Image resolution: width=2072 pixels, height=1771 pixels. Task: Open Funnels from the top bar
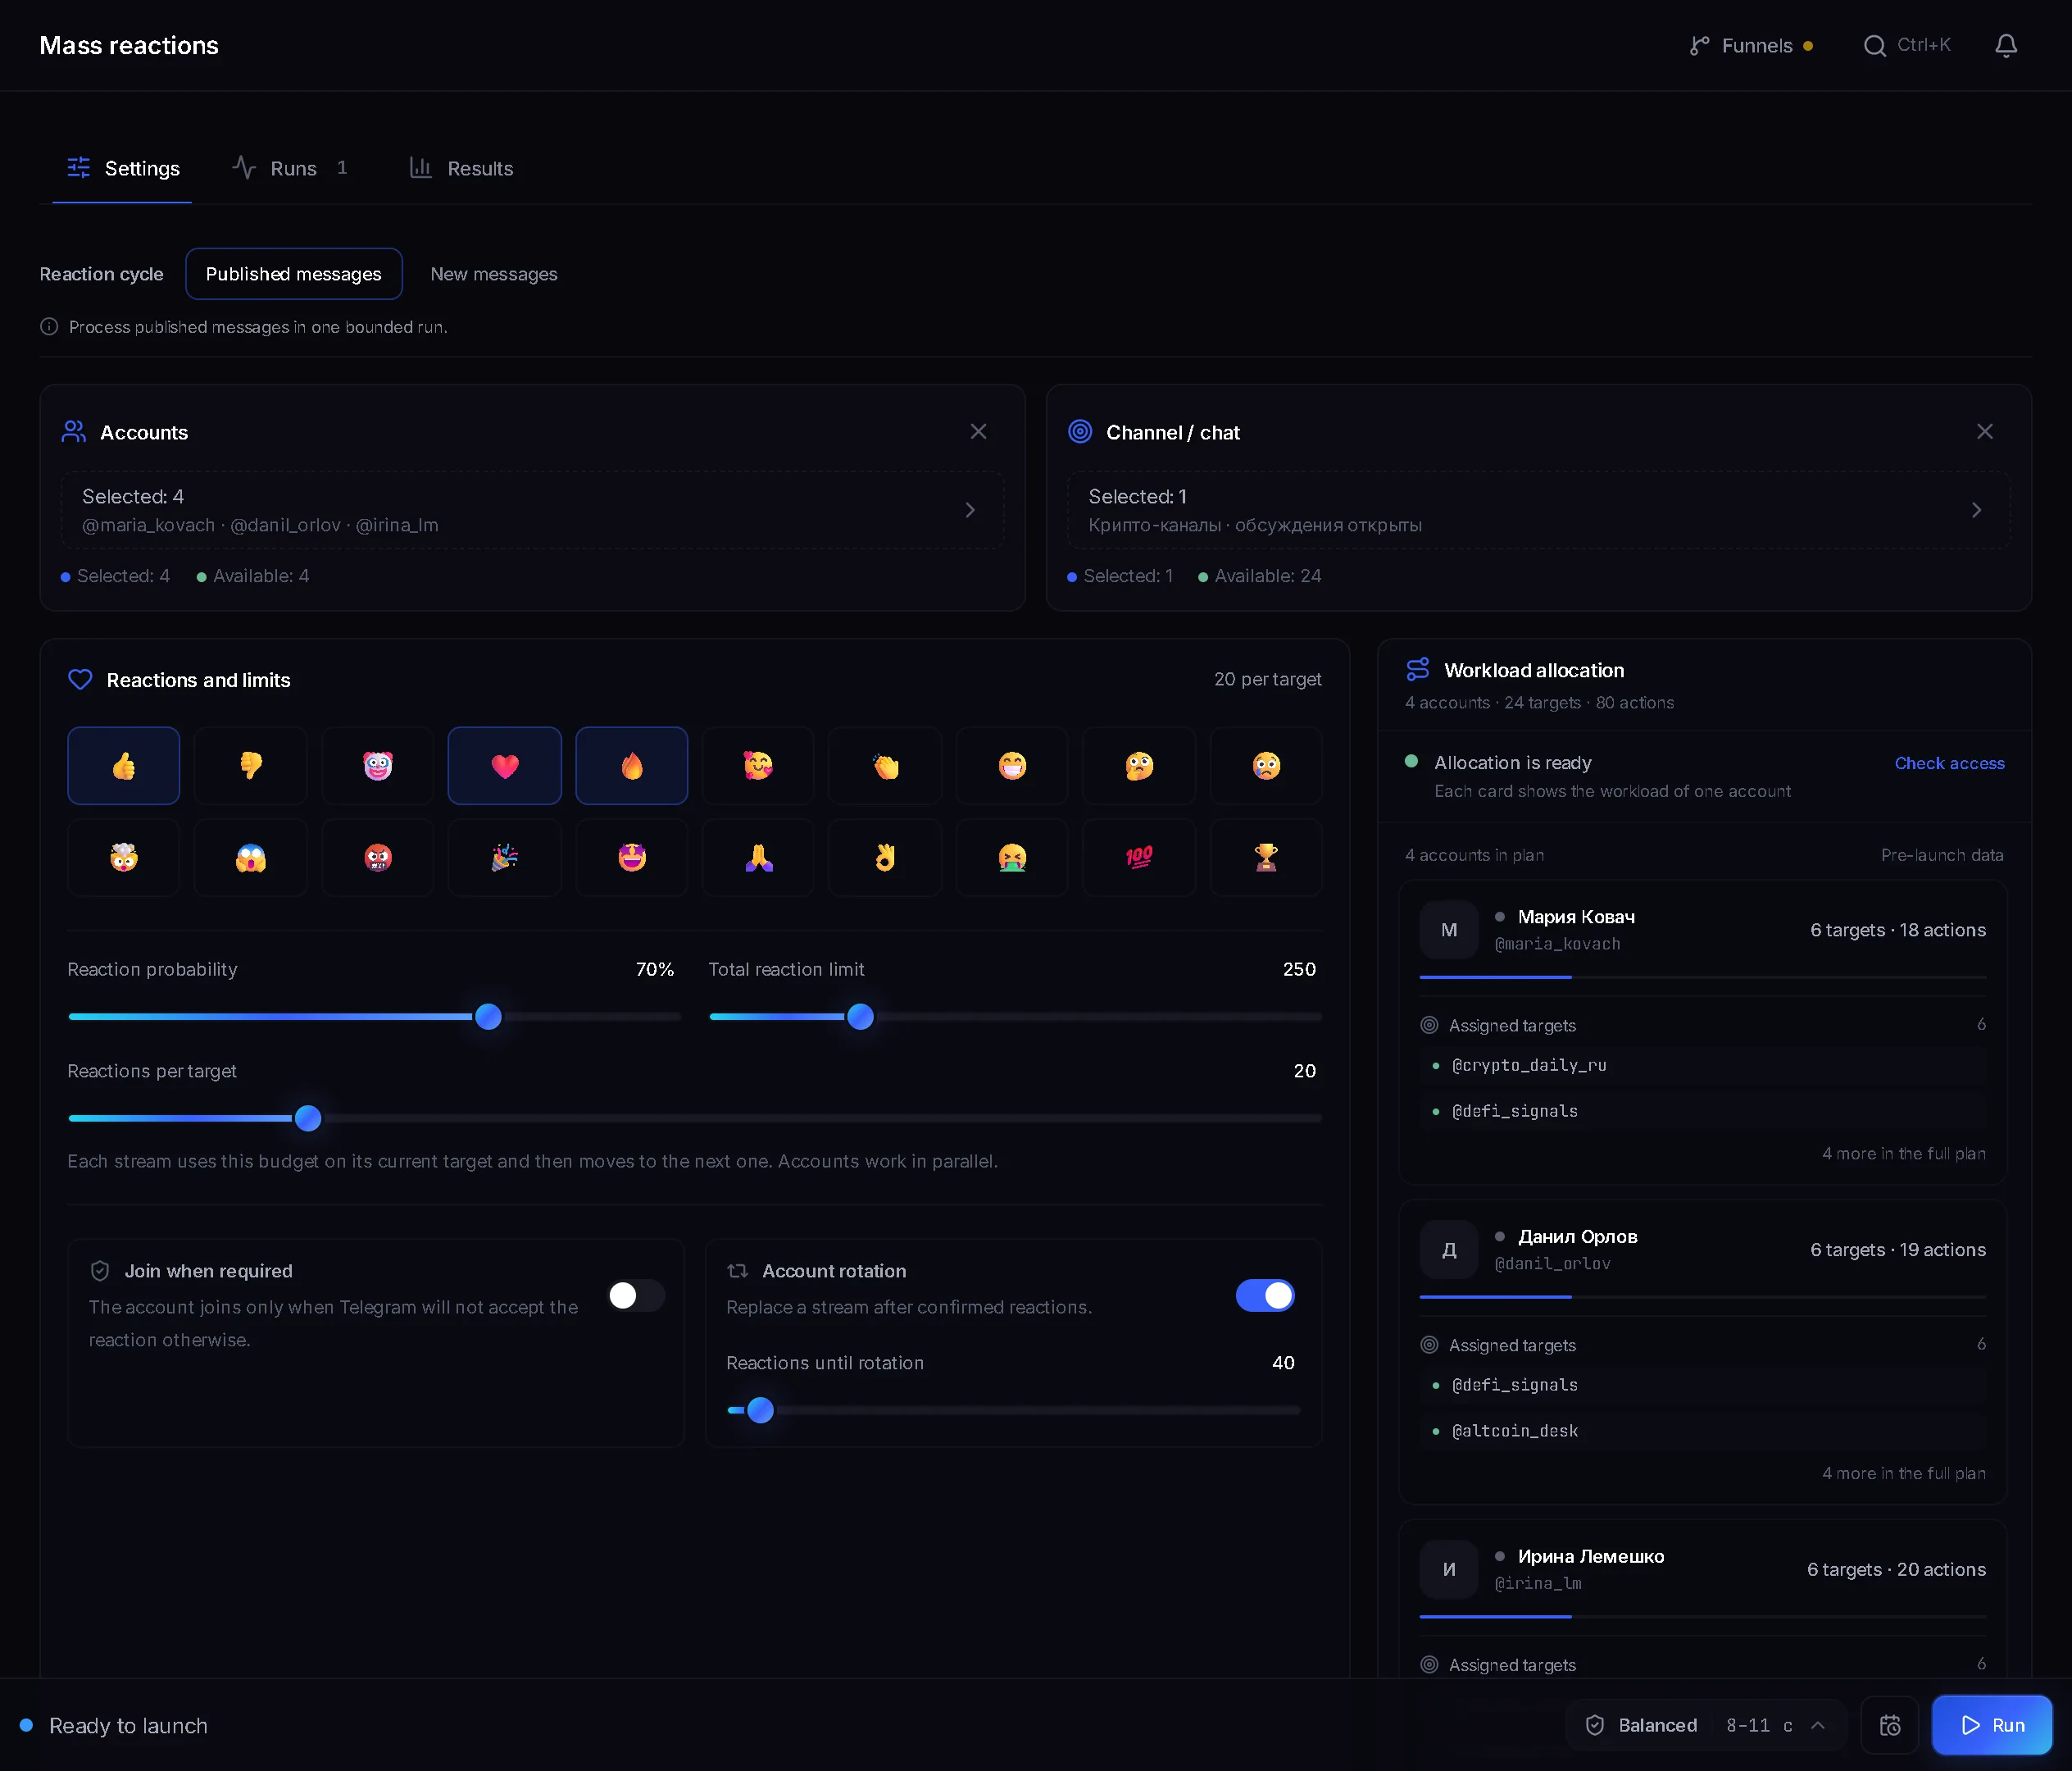click(x=1751, y=46)
